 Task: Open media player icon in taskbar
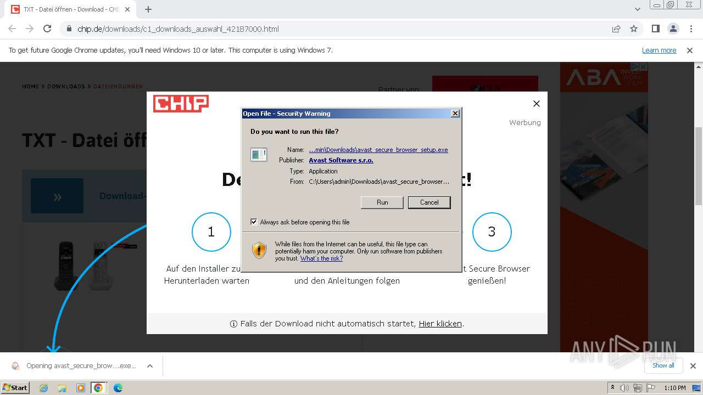click(x=80, y=388)
